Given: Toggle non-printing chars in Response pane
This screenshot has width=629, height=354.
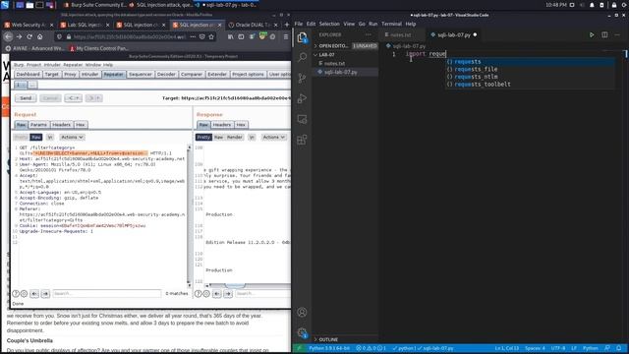Looking at the screenshot, I should coord(252,138).
